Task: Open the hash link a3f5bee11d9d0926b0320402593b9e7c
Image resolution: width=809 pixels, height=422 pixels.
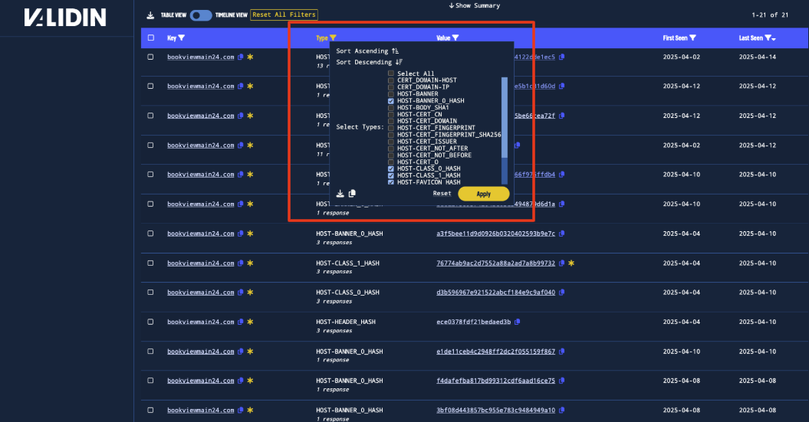Action: [x=496, y=234]
